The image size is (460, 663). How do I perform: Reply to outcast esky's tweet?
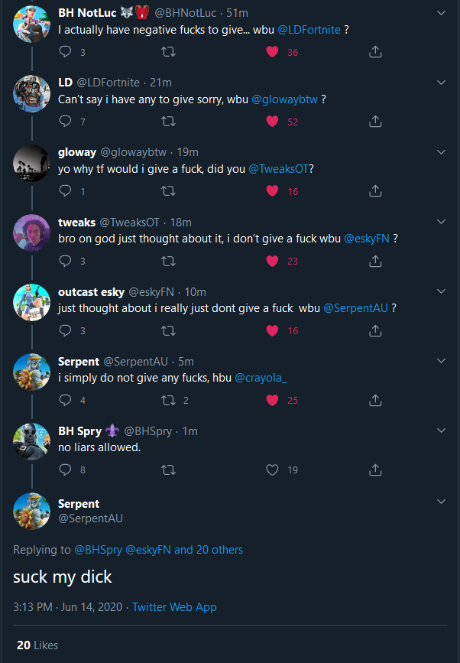66,330
